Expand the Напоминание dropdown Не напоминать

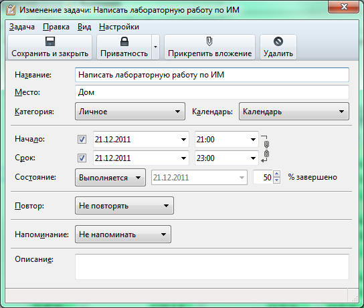pos(123,235)
